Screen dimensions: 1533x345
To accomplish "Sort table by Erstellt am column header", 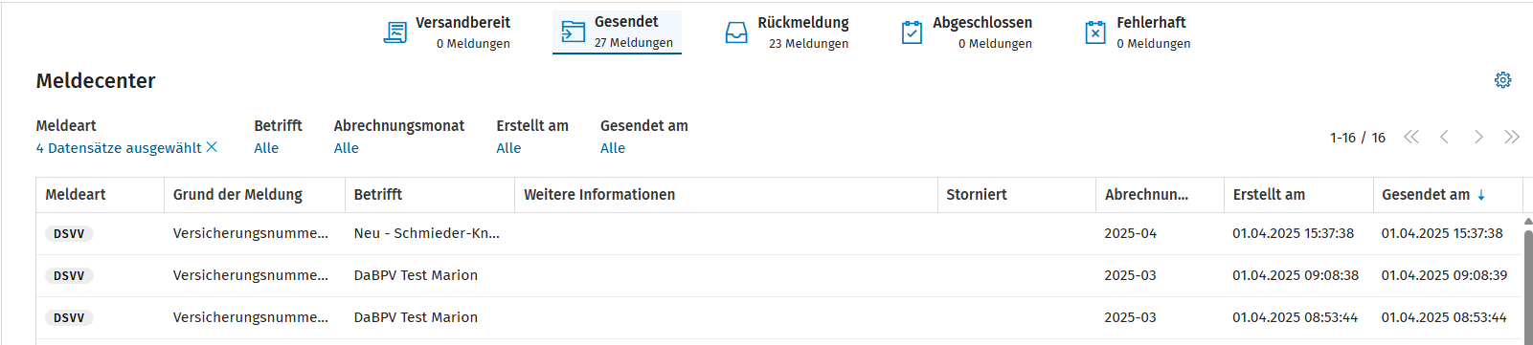I will pyautogui.click(x=1269, y=195).
